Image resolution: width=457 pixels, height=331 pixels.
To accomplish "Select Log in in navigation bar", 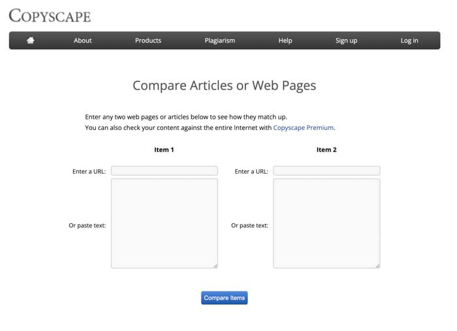I will (409, 40).
